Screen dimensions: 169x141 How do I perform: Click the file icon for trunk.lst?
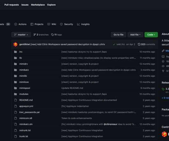(16, 136)
